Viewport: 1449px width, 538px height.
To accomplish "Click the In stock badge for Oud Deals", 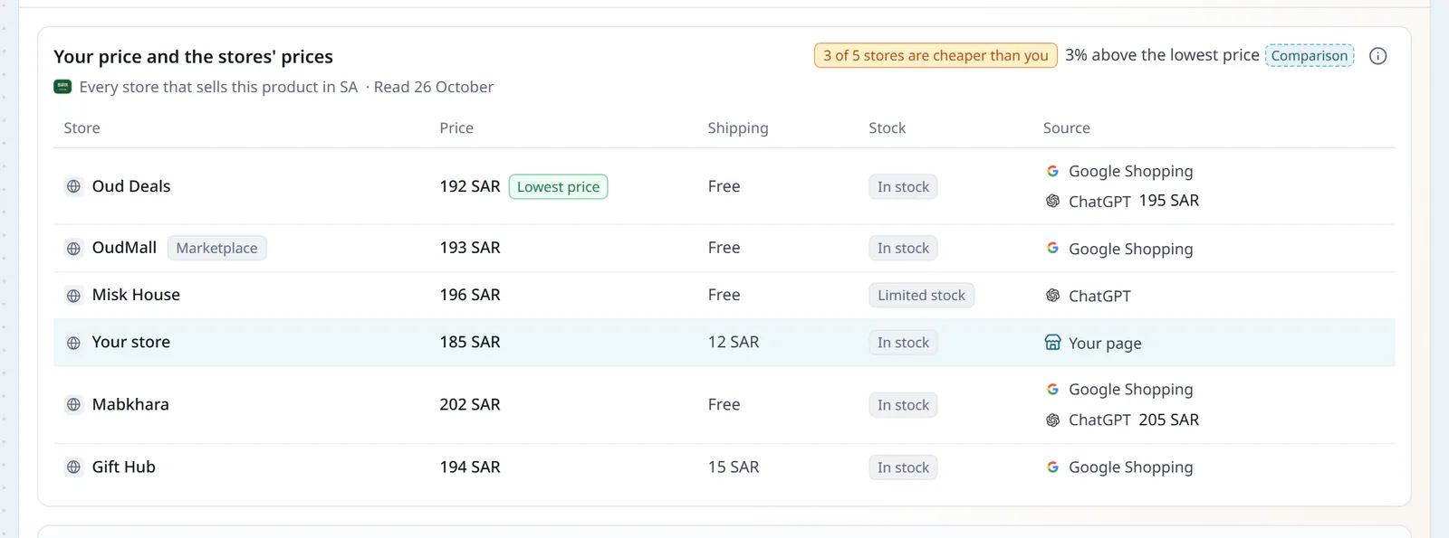I will [903, 186].
